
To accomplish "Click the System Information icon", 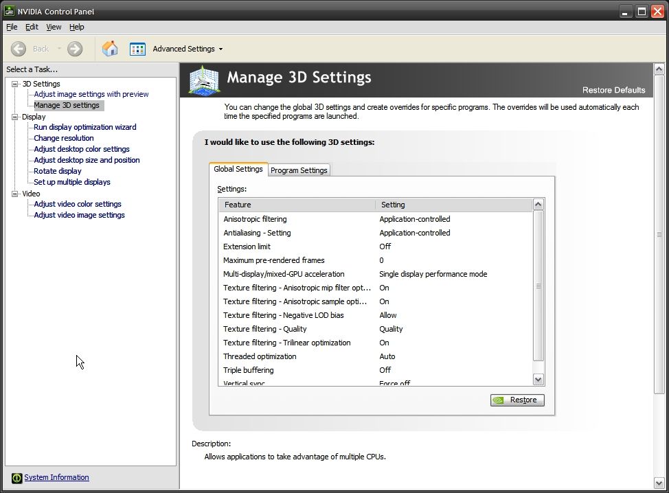I will point(16,478).
